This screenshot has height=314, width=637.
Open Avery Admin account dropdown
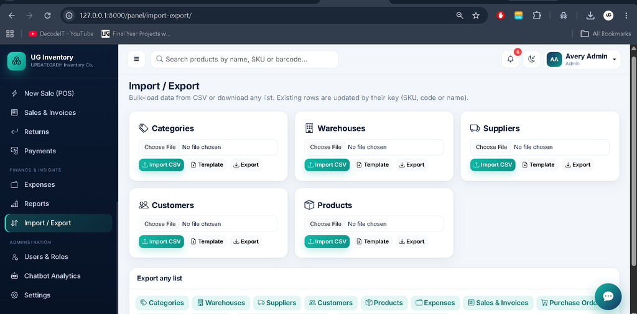[x=582, y=59]
